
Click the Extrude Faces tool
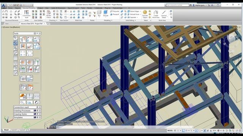(133, 14)
